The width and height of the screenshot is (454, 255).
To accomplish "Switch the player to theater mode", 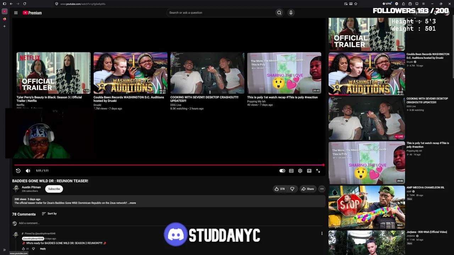I will (x=309, y=171).
